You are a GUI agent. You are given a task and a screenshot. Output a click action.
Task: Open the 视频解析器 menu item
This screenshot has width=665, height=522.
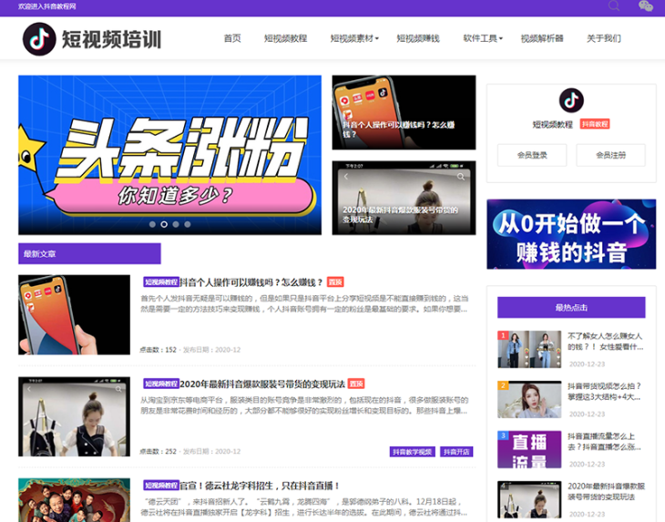(x=542, y=38)
